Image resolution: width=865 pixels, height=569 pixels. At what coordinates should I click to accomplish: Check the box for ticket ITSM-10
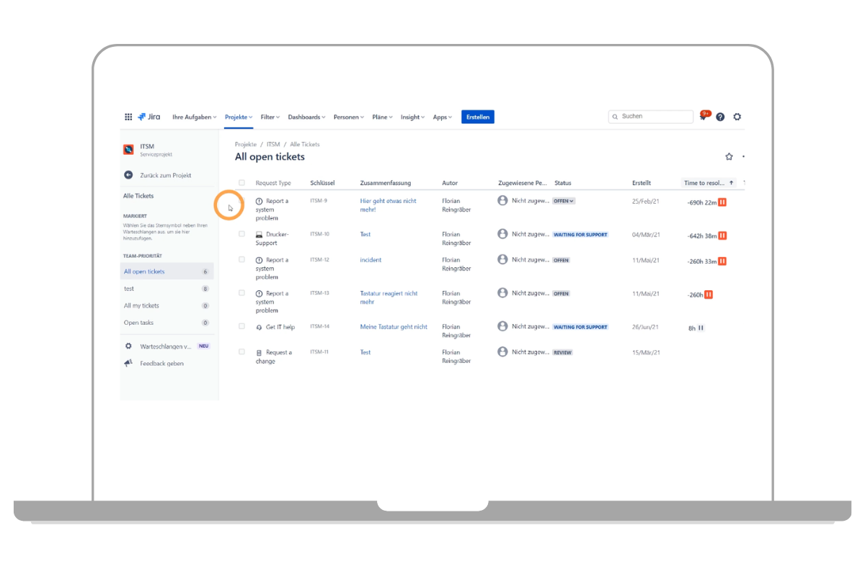coord(242,234)
